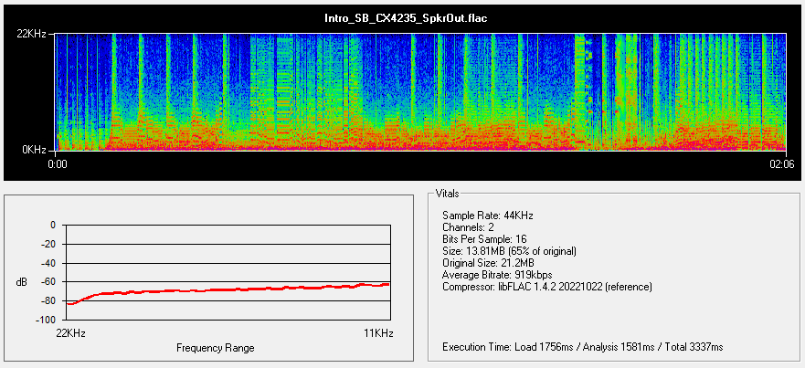Click the red frequency response curve

point(228,290)
